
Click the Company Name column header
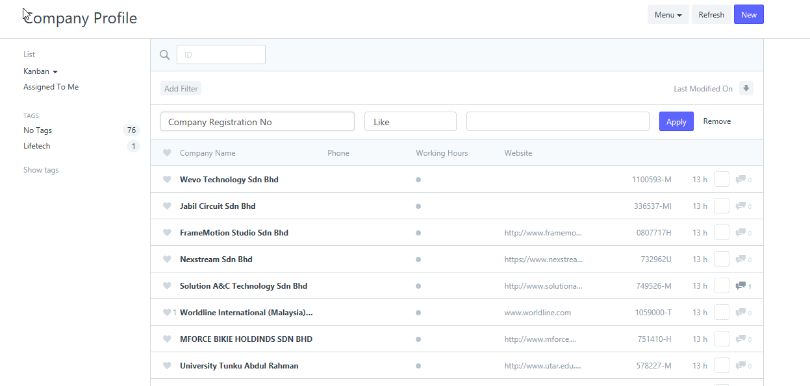coord(208,153)
